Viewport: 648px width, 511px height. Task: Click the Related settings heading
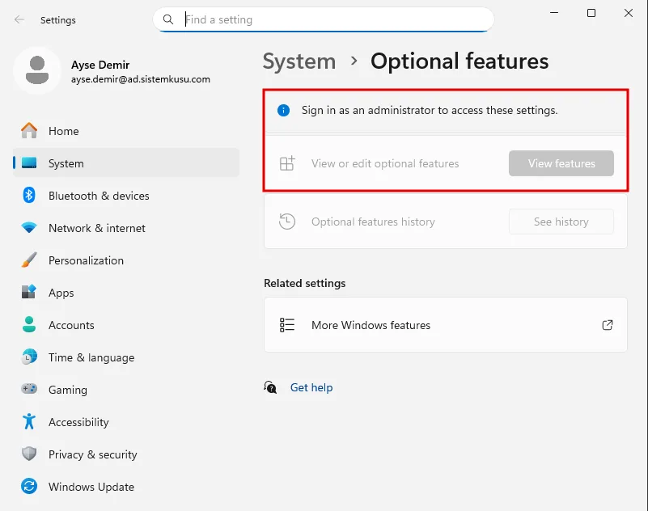(x=304, y=283)
